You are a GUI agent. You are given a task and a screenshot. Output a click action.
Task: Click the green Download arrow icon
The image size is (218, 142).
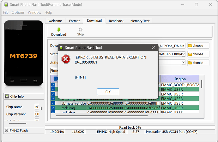[58, 29]
